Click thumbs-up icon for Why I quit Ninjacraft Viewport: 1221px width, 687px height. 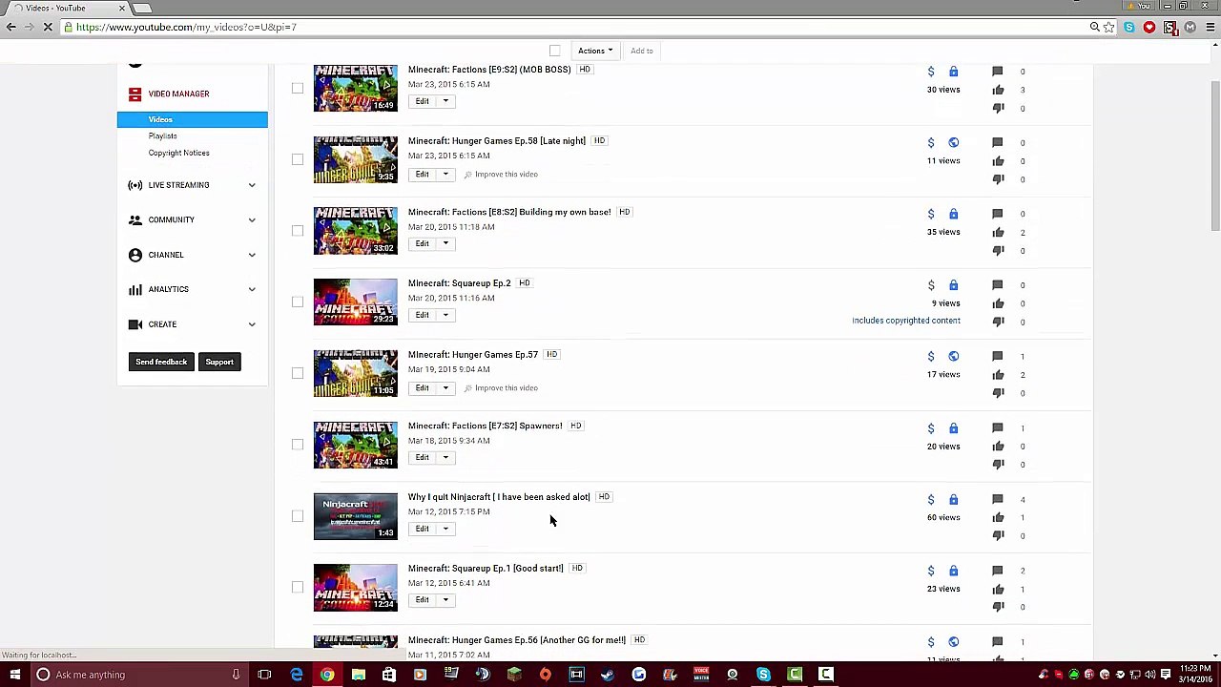pos(998,517)
